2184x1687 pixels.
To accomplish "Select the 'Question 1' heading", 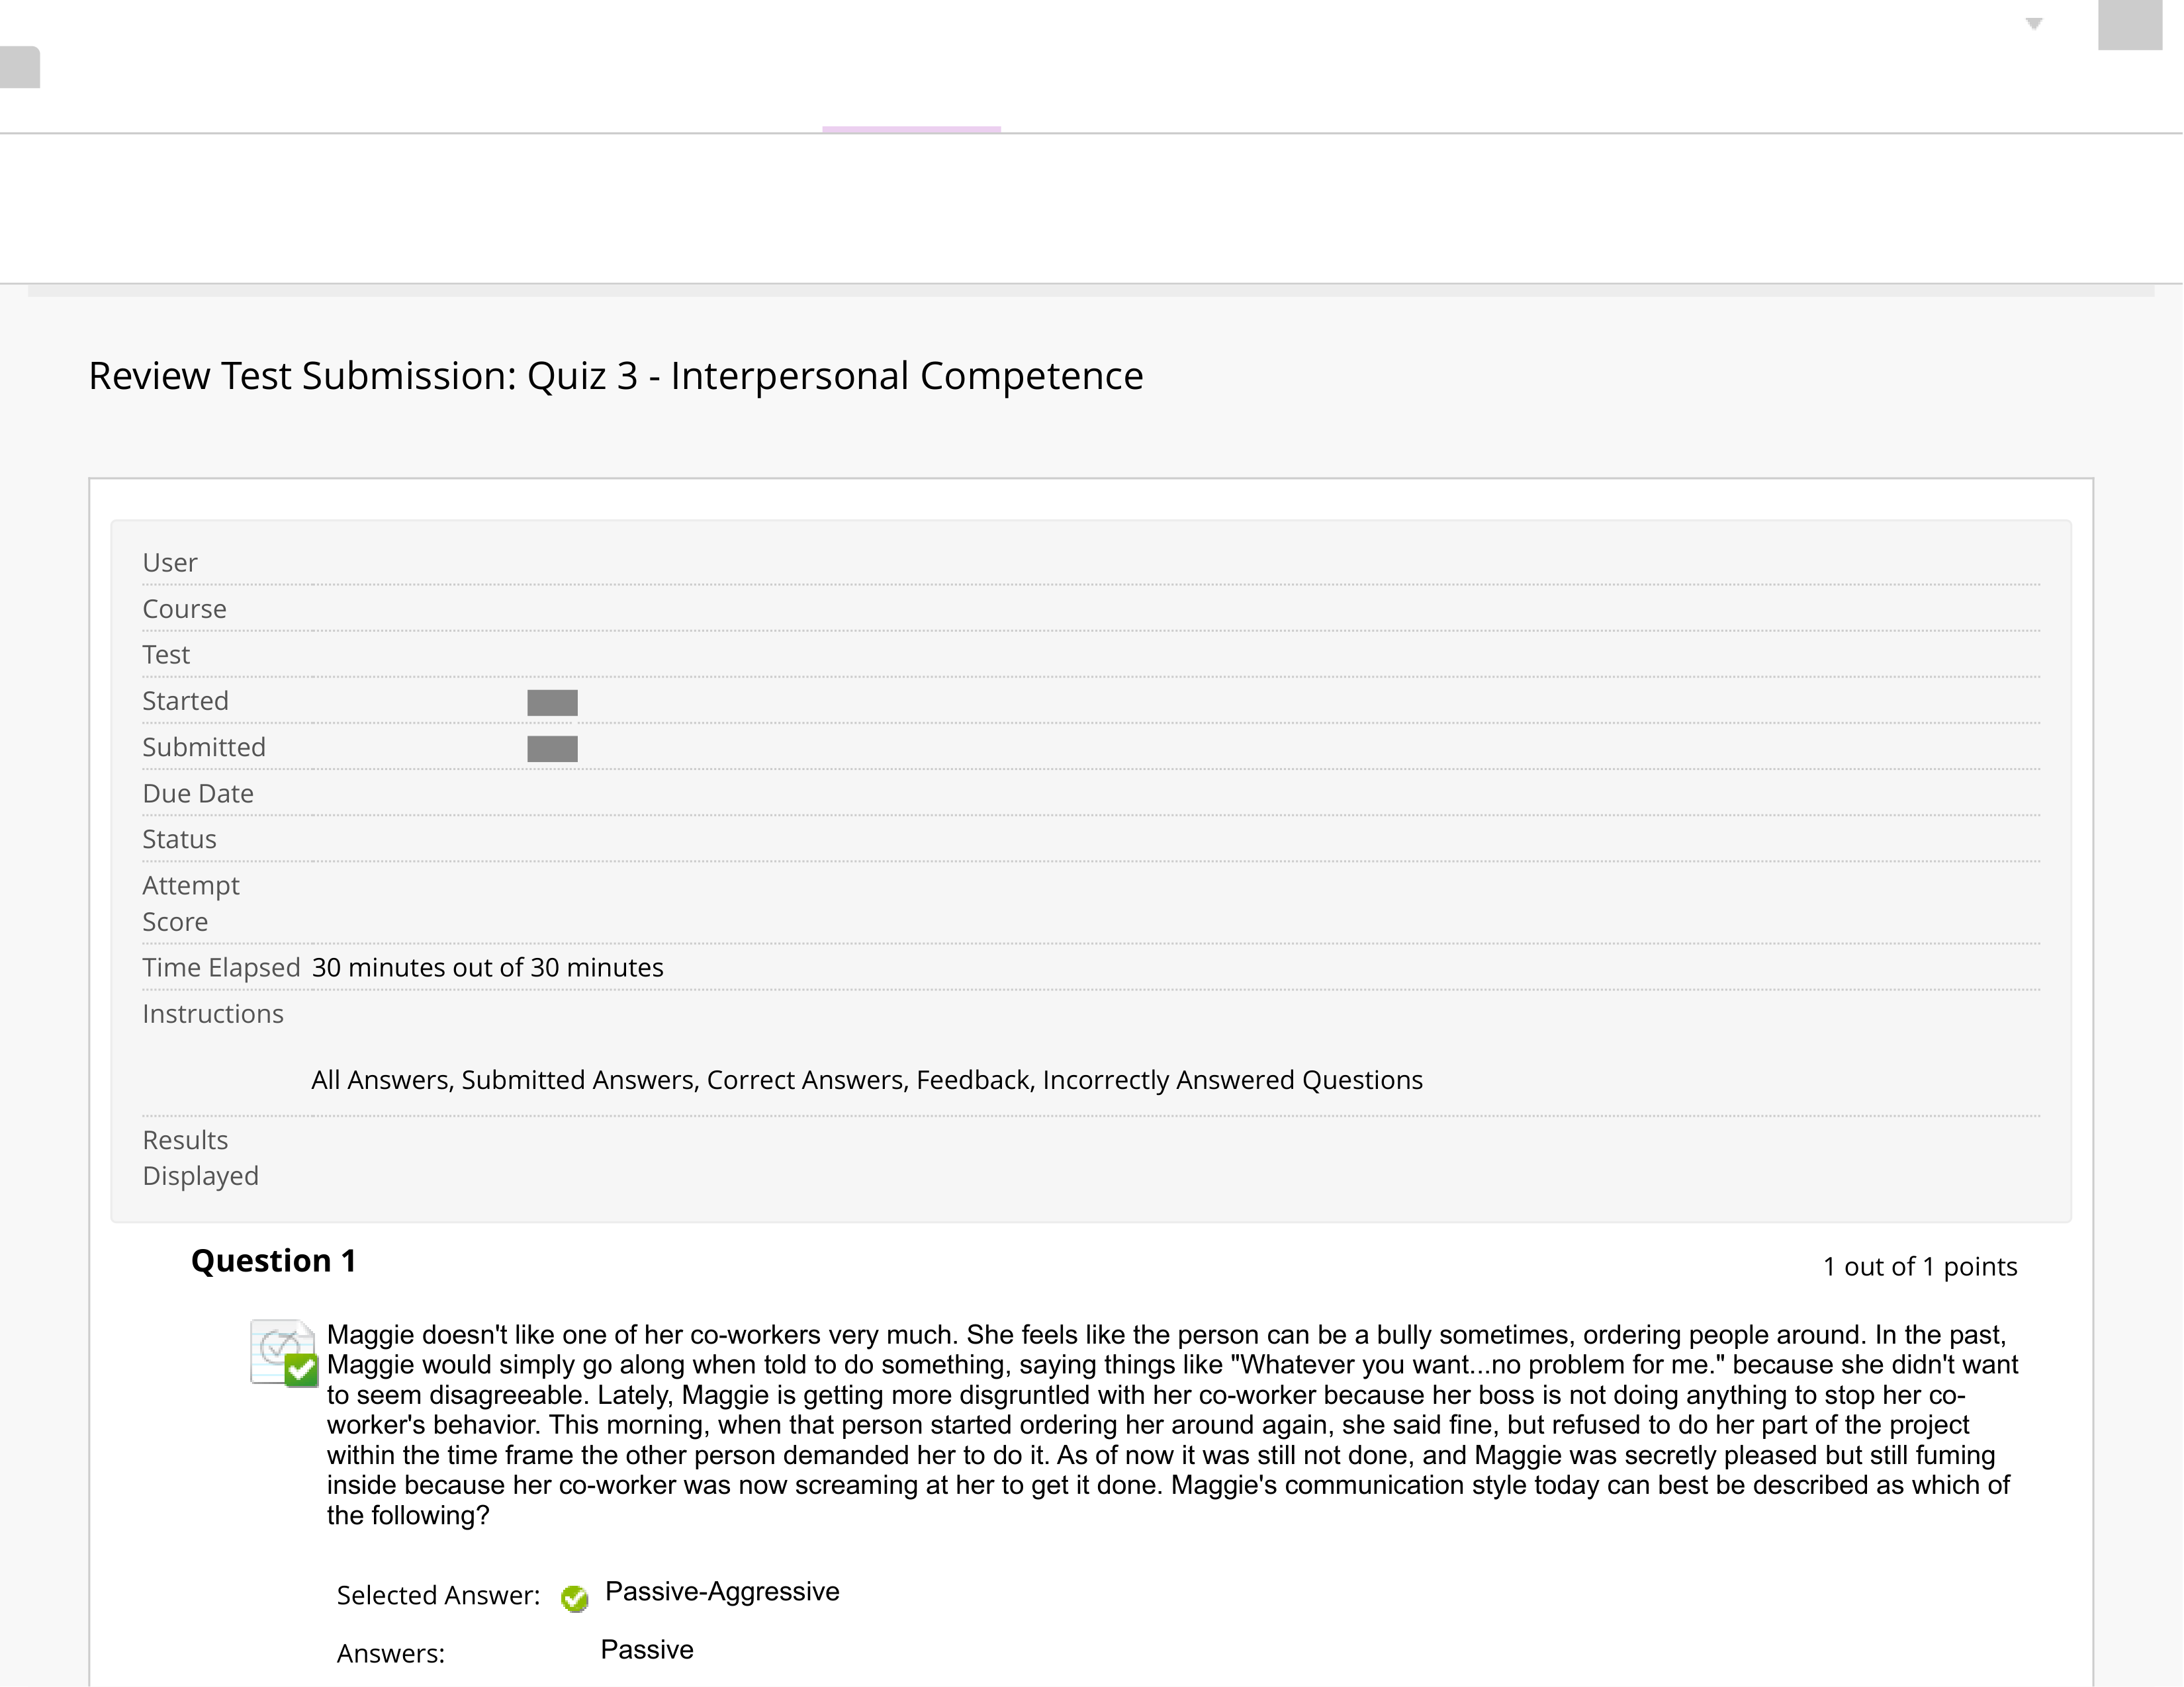I will point(274,1261).
